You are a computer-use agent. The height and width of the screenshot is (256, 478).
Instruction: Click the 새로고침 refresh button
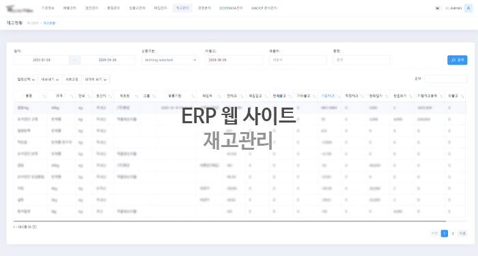pos(72,80)
